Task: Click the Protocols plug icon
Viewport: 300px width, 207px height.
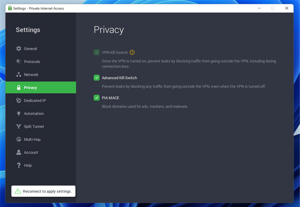Action: tap(19, 62)
